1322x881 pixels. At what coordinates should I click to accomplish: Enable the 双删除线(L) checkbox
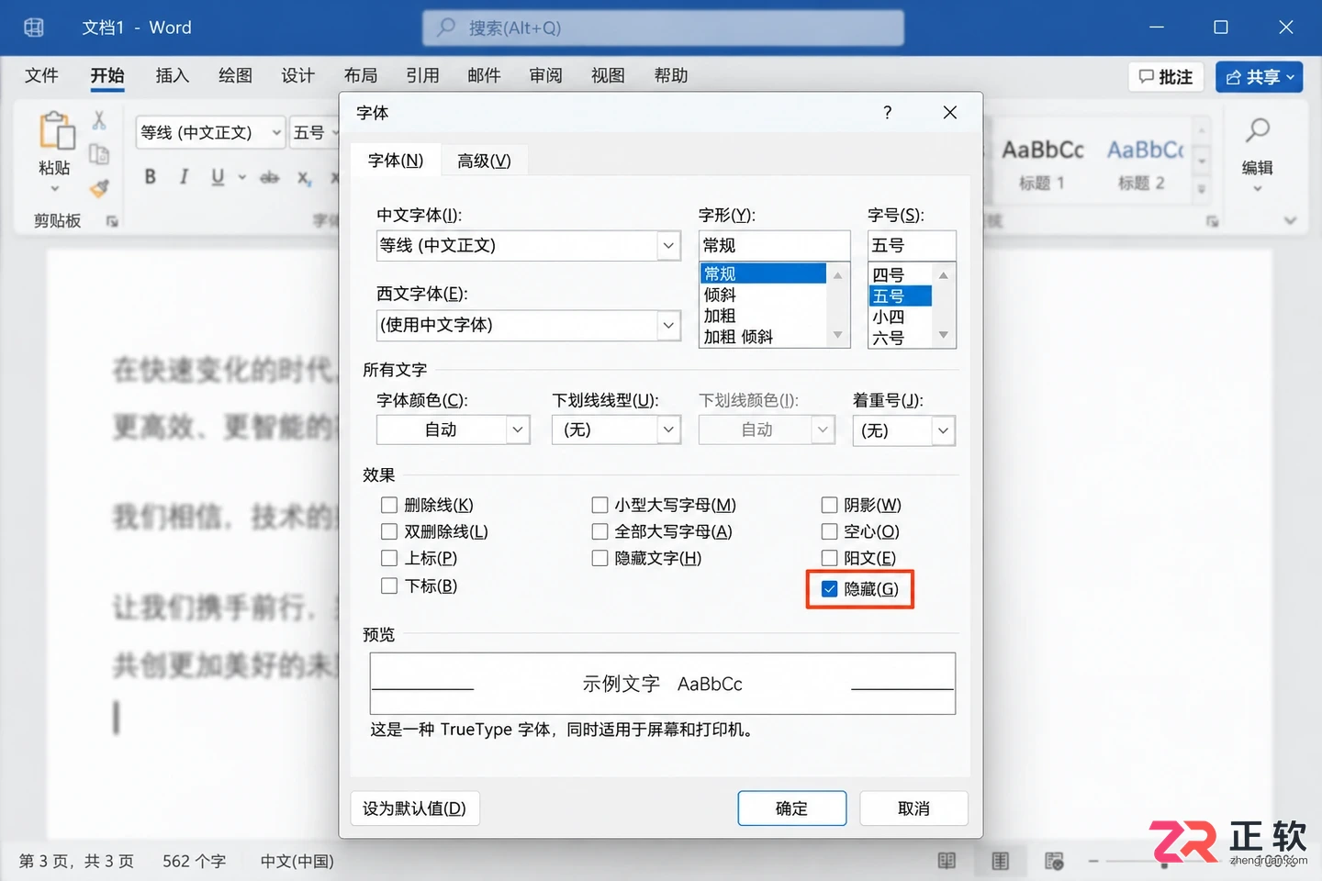pos(389,531)
